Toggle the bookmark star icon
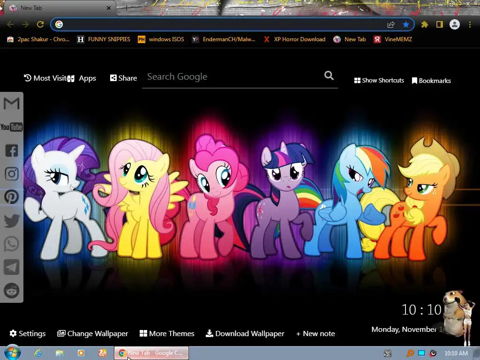 tap(405, 24)
